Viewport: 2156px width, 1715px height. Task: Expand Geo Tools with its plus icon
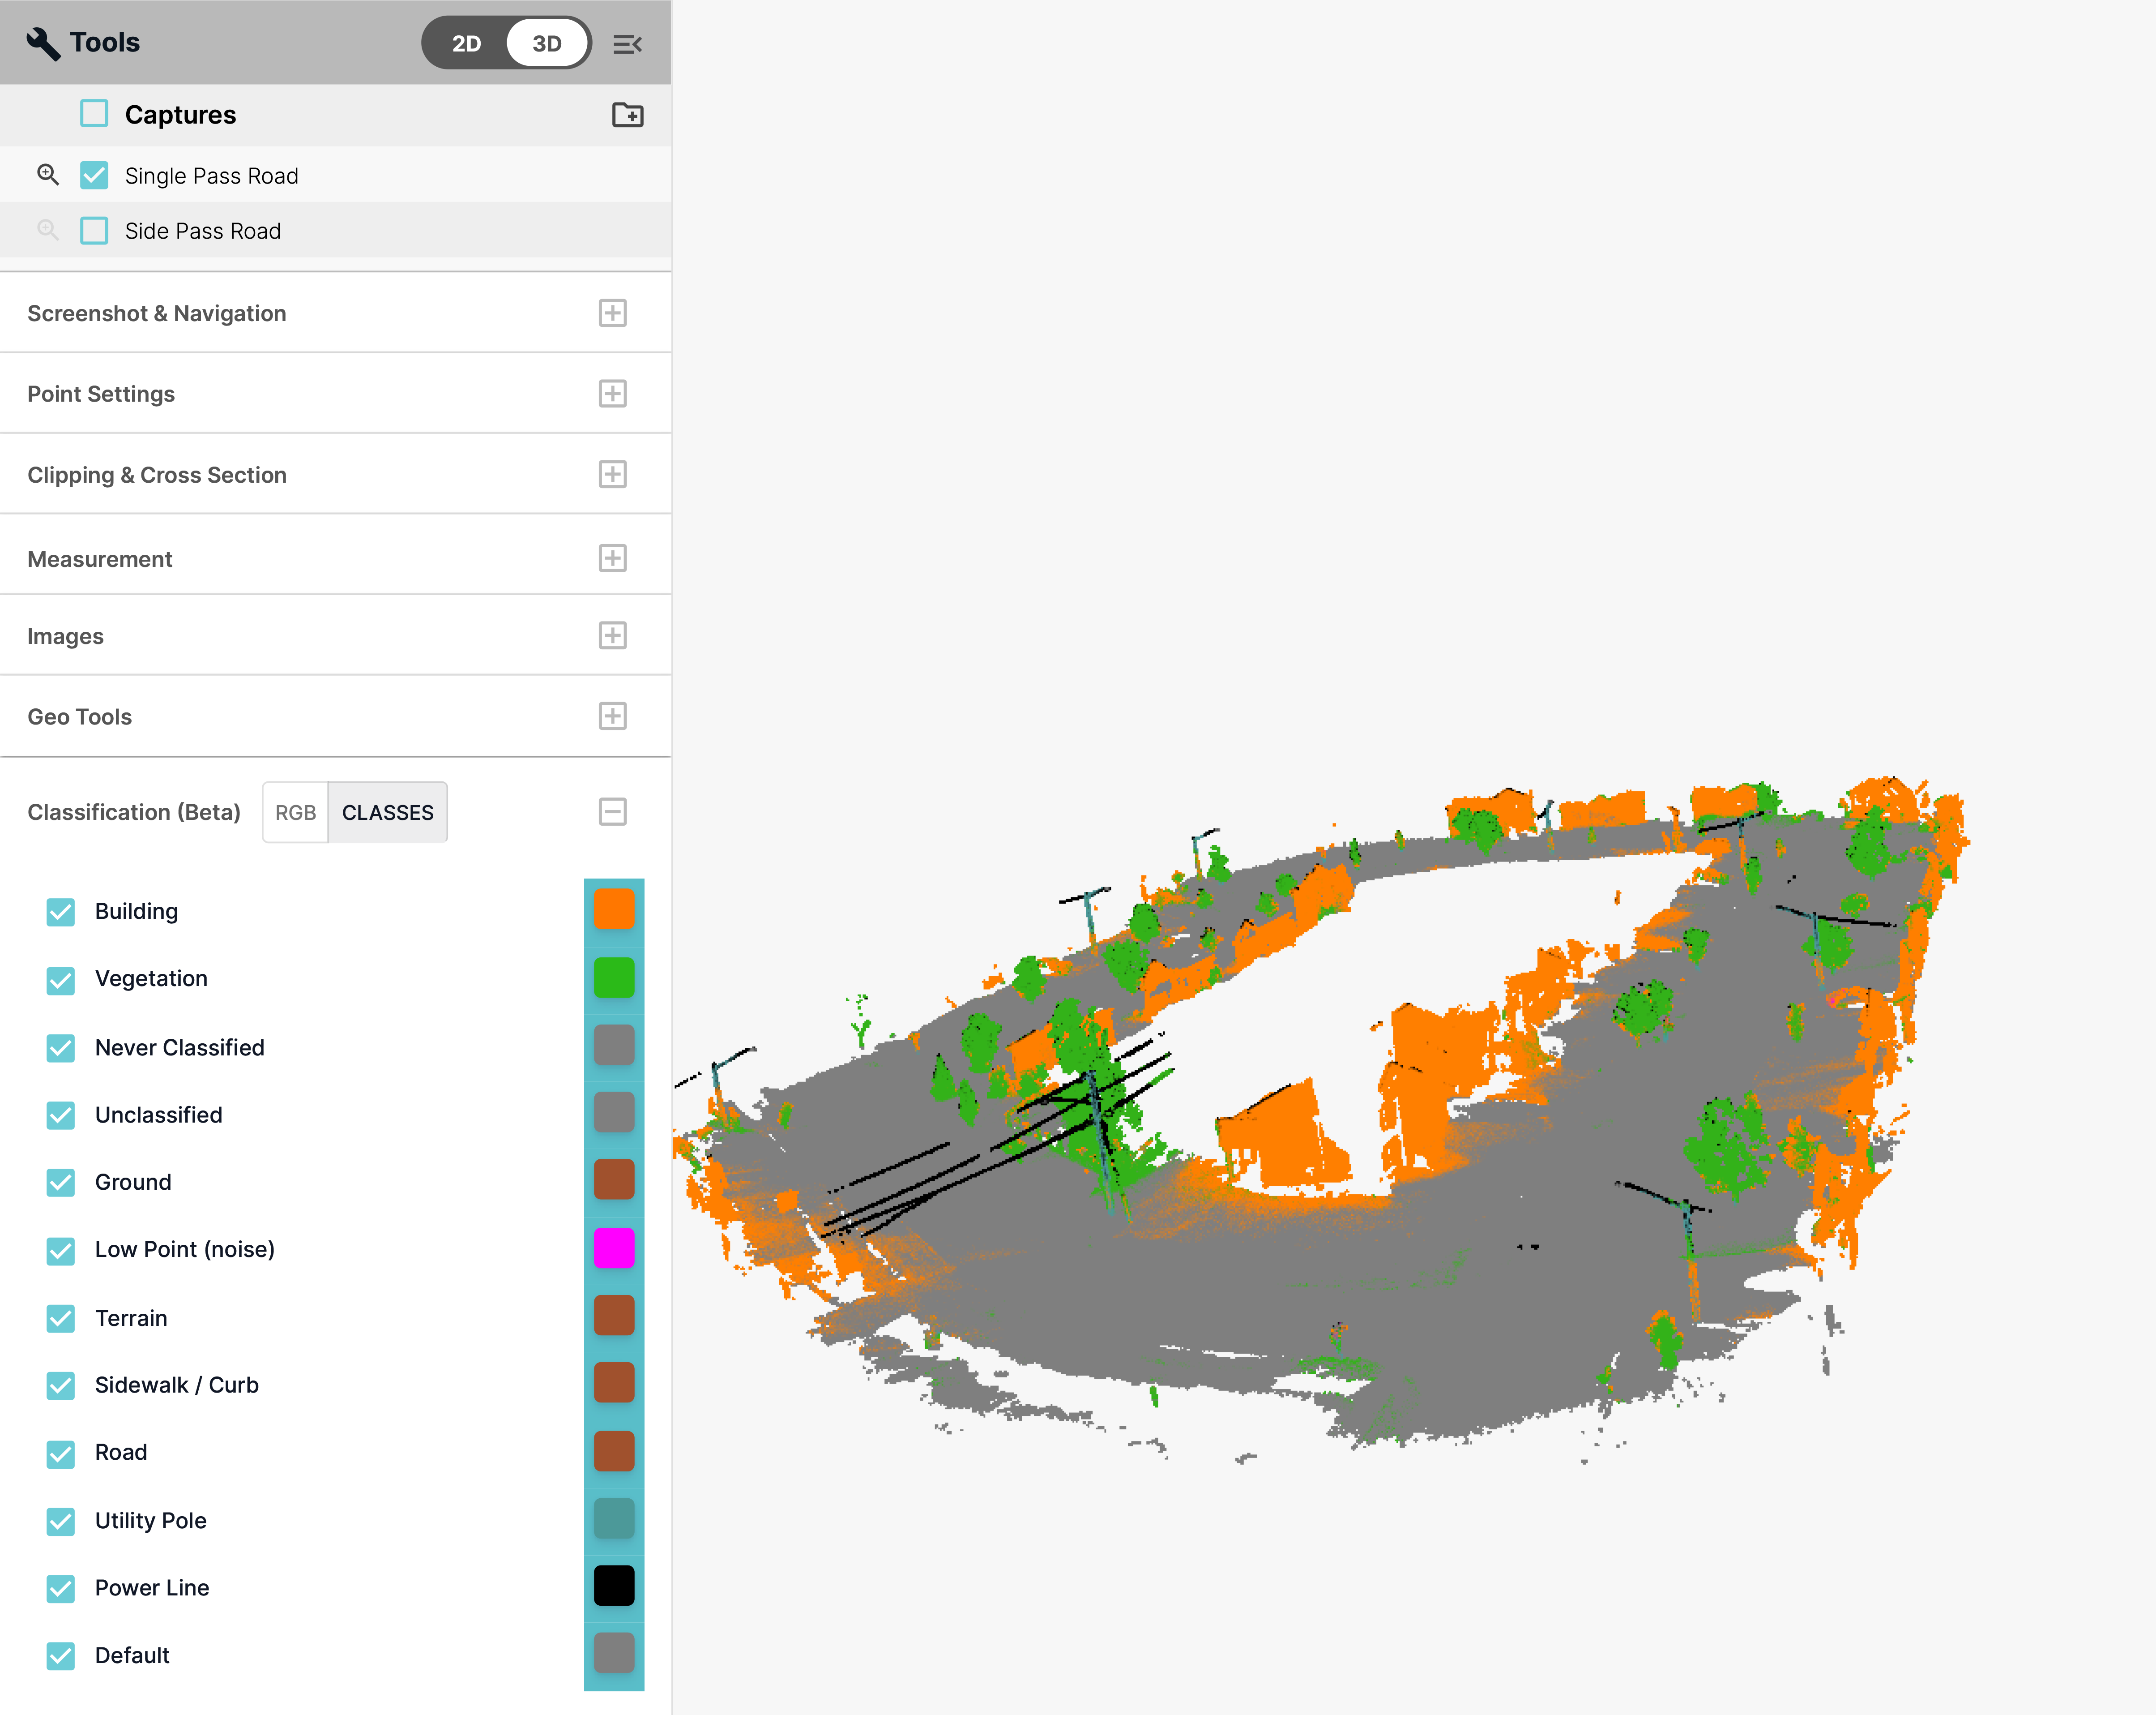pos(612,716)
